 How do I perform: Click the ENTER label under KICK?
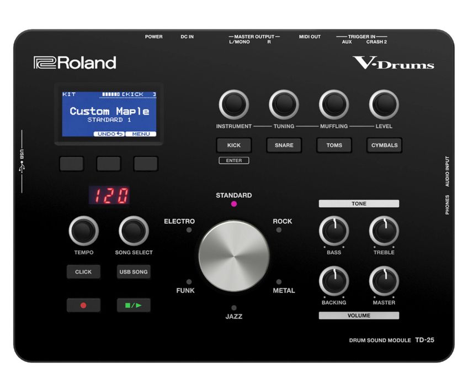coord(233,160)
